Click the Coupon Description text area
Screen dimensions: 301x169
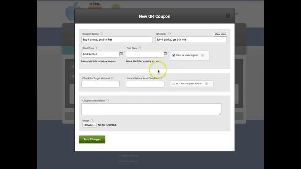(151, 109)
